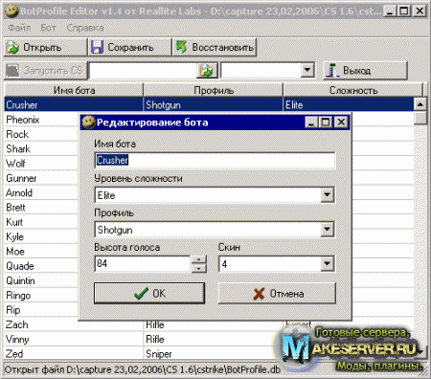
Task: Select the Kurt bot row
Action: [x=41, y=222]
